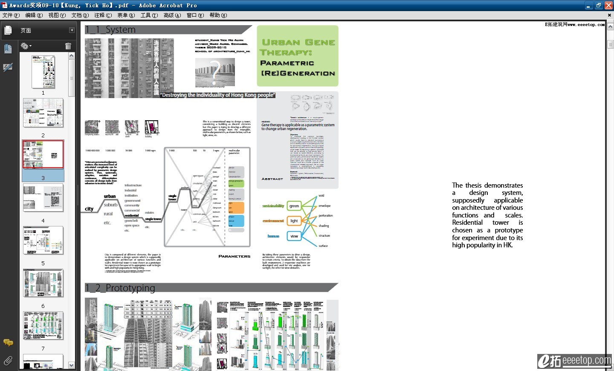Image resolution: width=614 pixels, height=371 pixels.
Task: Open the 工具(T) menu
Action: coord(149,15)
